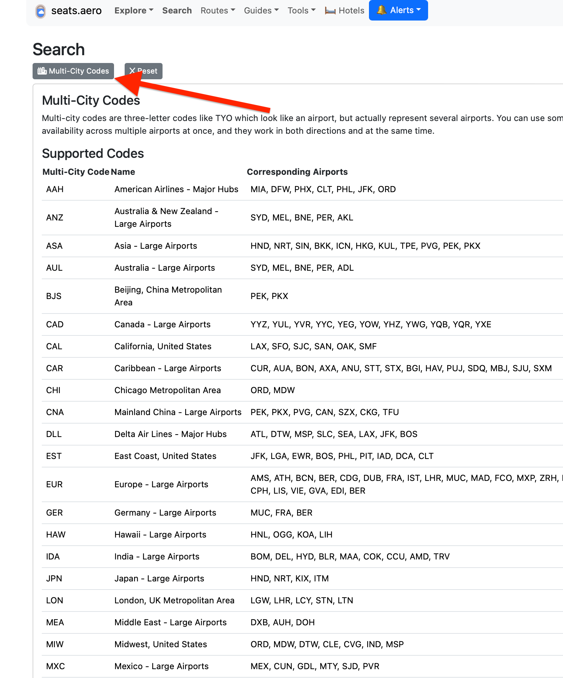Screen dimensions: 563x678
Task: Click the bell icon in Alerts button
Action: click(x=381, y=10)
